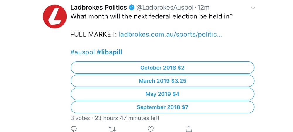Viewport: 293px width, 132px height.
Task: Click the 3 votes count
Action: (x=80, y=118)
